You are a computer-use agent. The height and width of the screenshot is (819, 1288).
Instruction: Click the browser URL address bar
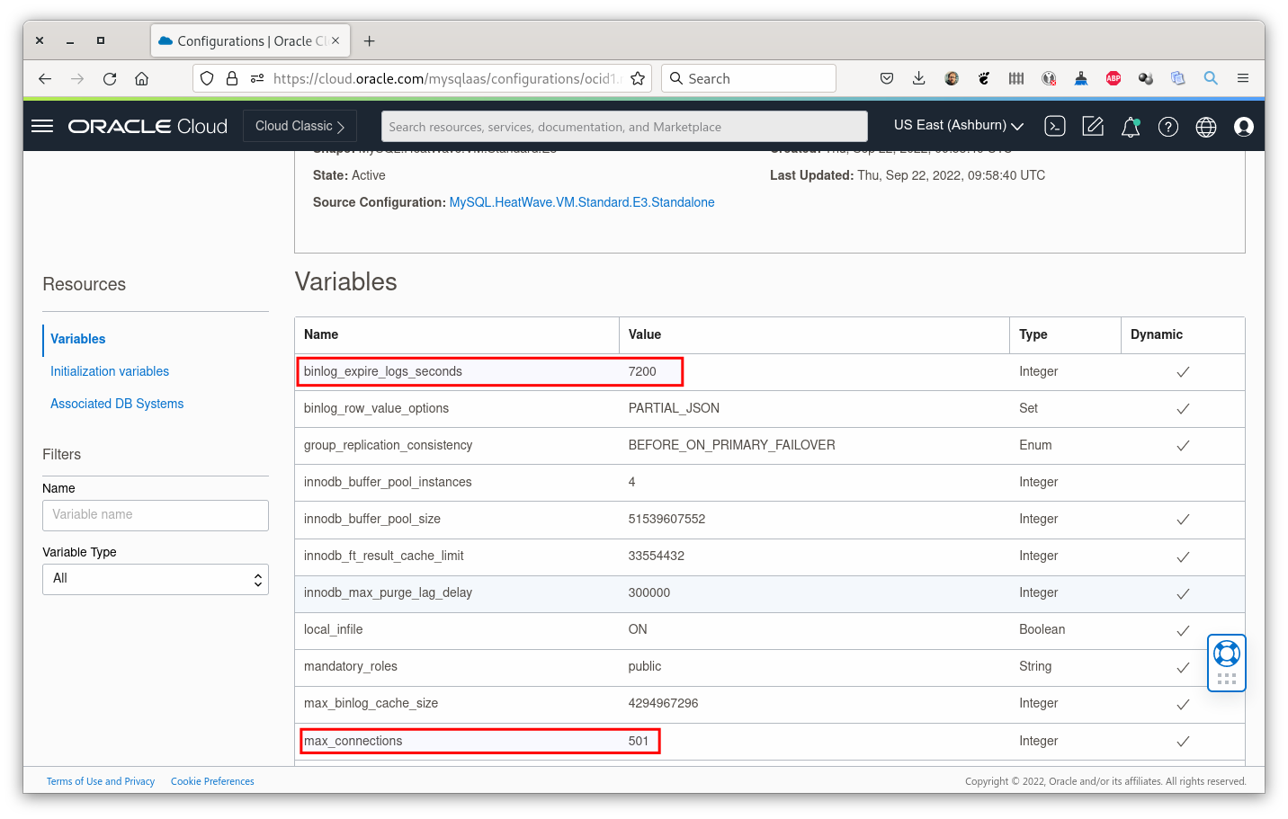click(x=446, y=79)
